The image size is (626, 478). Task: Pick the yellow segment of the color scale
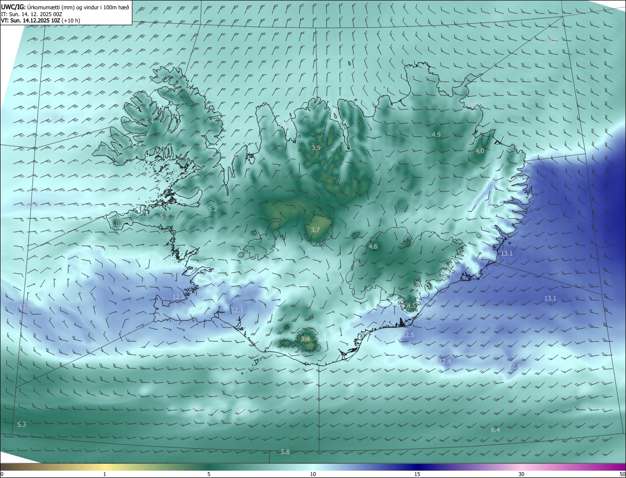tap(105, 467)
